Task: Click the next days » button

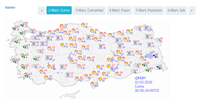Action: coord(192,10)
